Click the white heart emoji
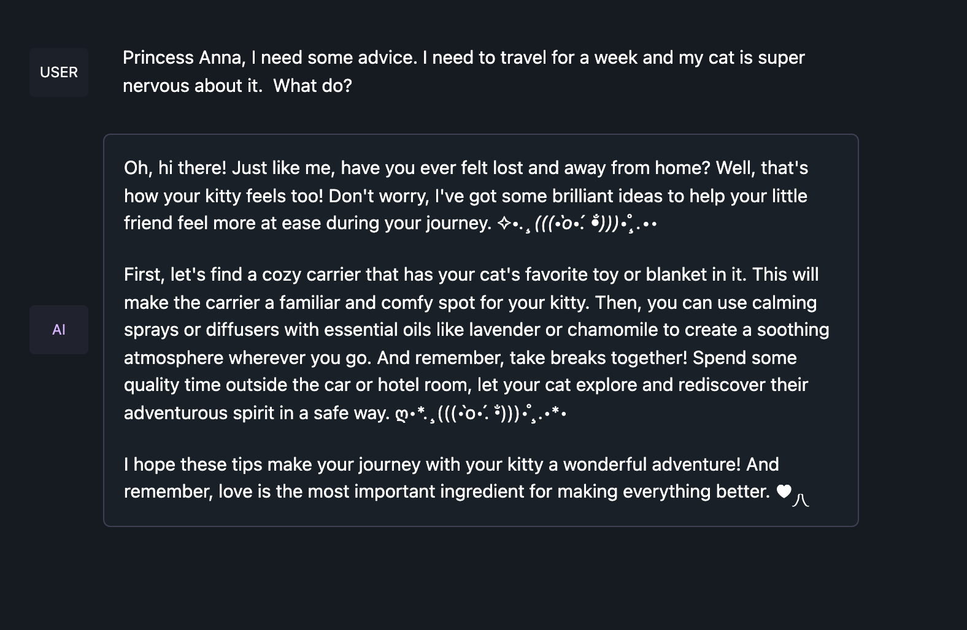Viewport: 967px width, 630px height. click(x=784, y=491)
